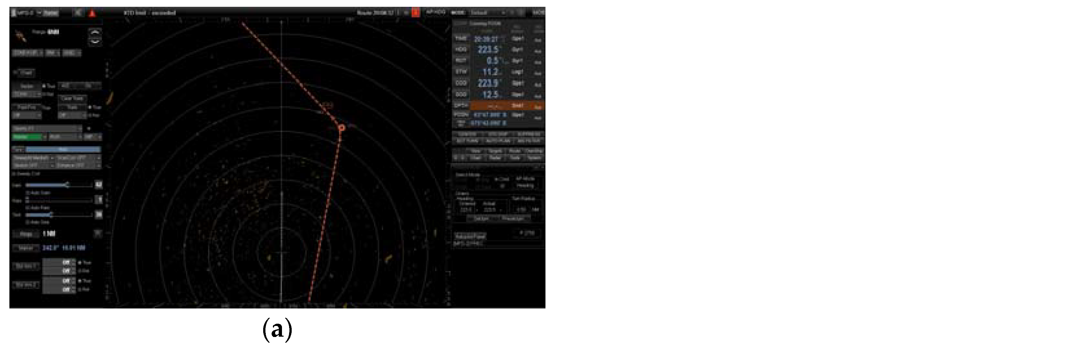Click the silence icon left of alert triangle
Screen dimensions: 1065x348
pyautogui.click(x=78, y=13)
